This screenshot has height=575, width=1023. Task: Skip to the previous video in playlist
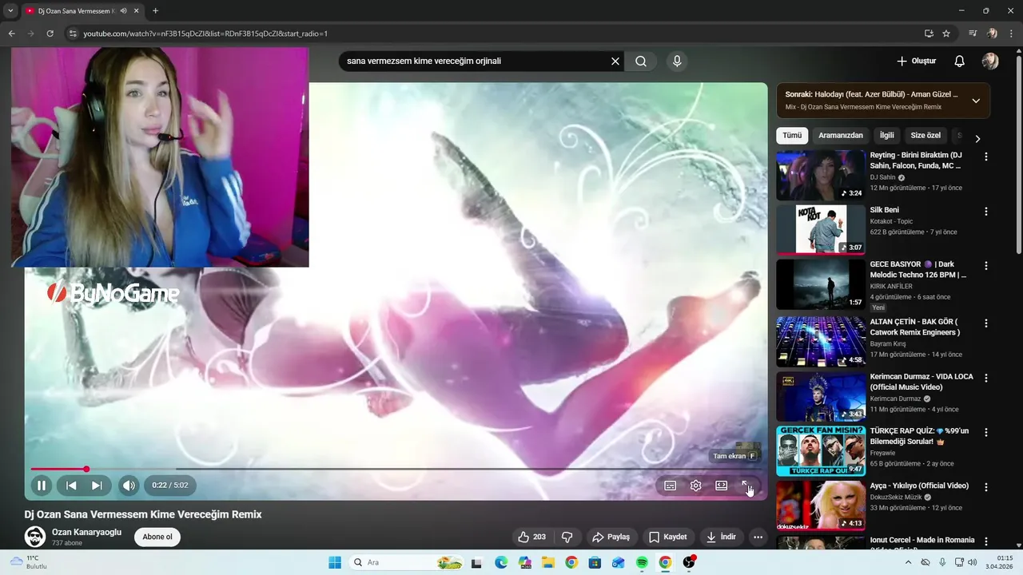click(71, 485)
